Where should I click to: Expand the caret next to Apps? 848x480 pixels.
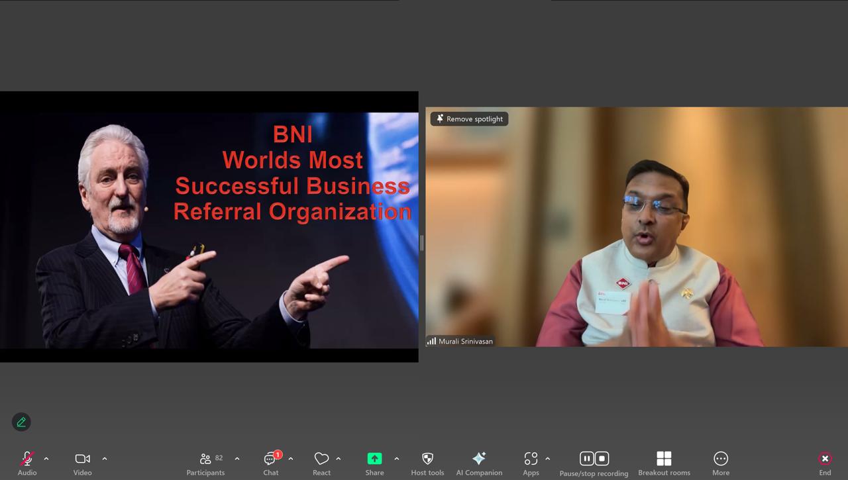548,459
